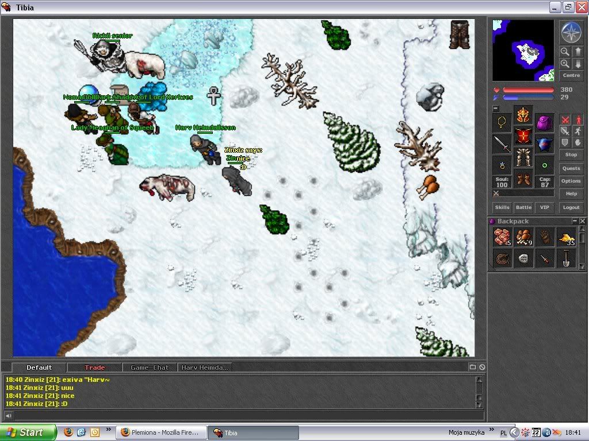This screenshot has width=589, height=441.
Task: Click the blue mana bar
Action: (529, 98)
